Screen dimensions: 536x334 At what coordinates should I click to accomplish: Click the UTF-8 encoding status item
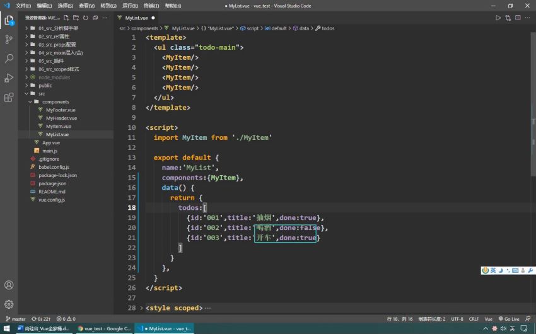[x=457, y=319]
